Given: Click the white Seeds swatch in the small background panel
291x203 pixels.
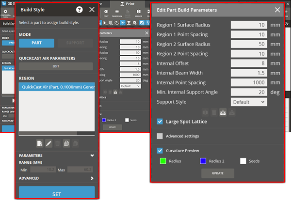Looking at the screenshot, I should coord(127,120).
